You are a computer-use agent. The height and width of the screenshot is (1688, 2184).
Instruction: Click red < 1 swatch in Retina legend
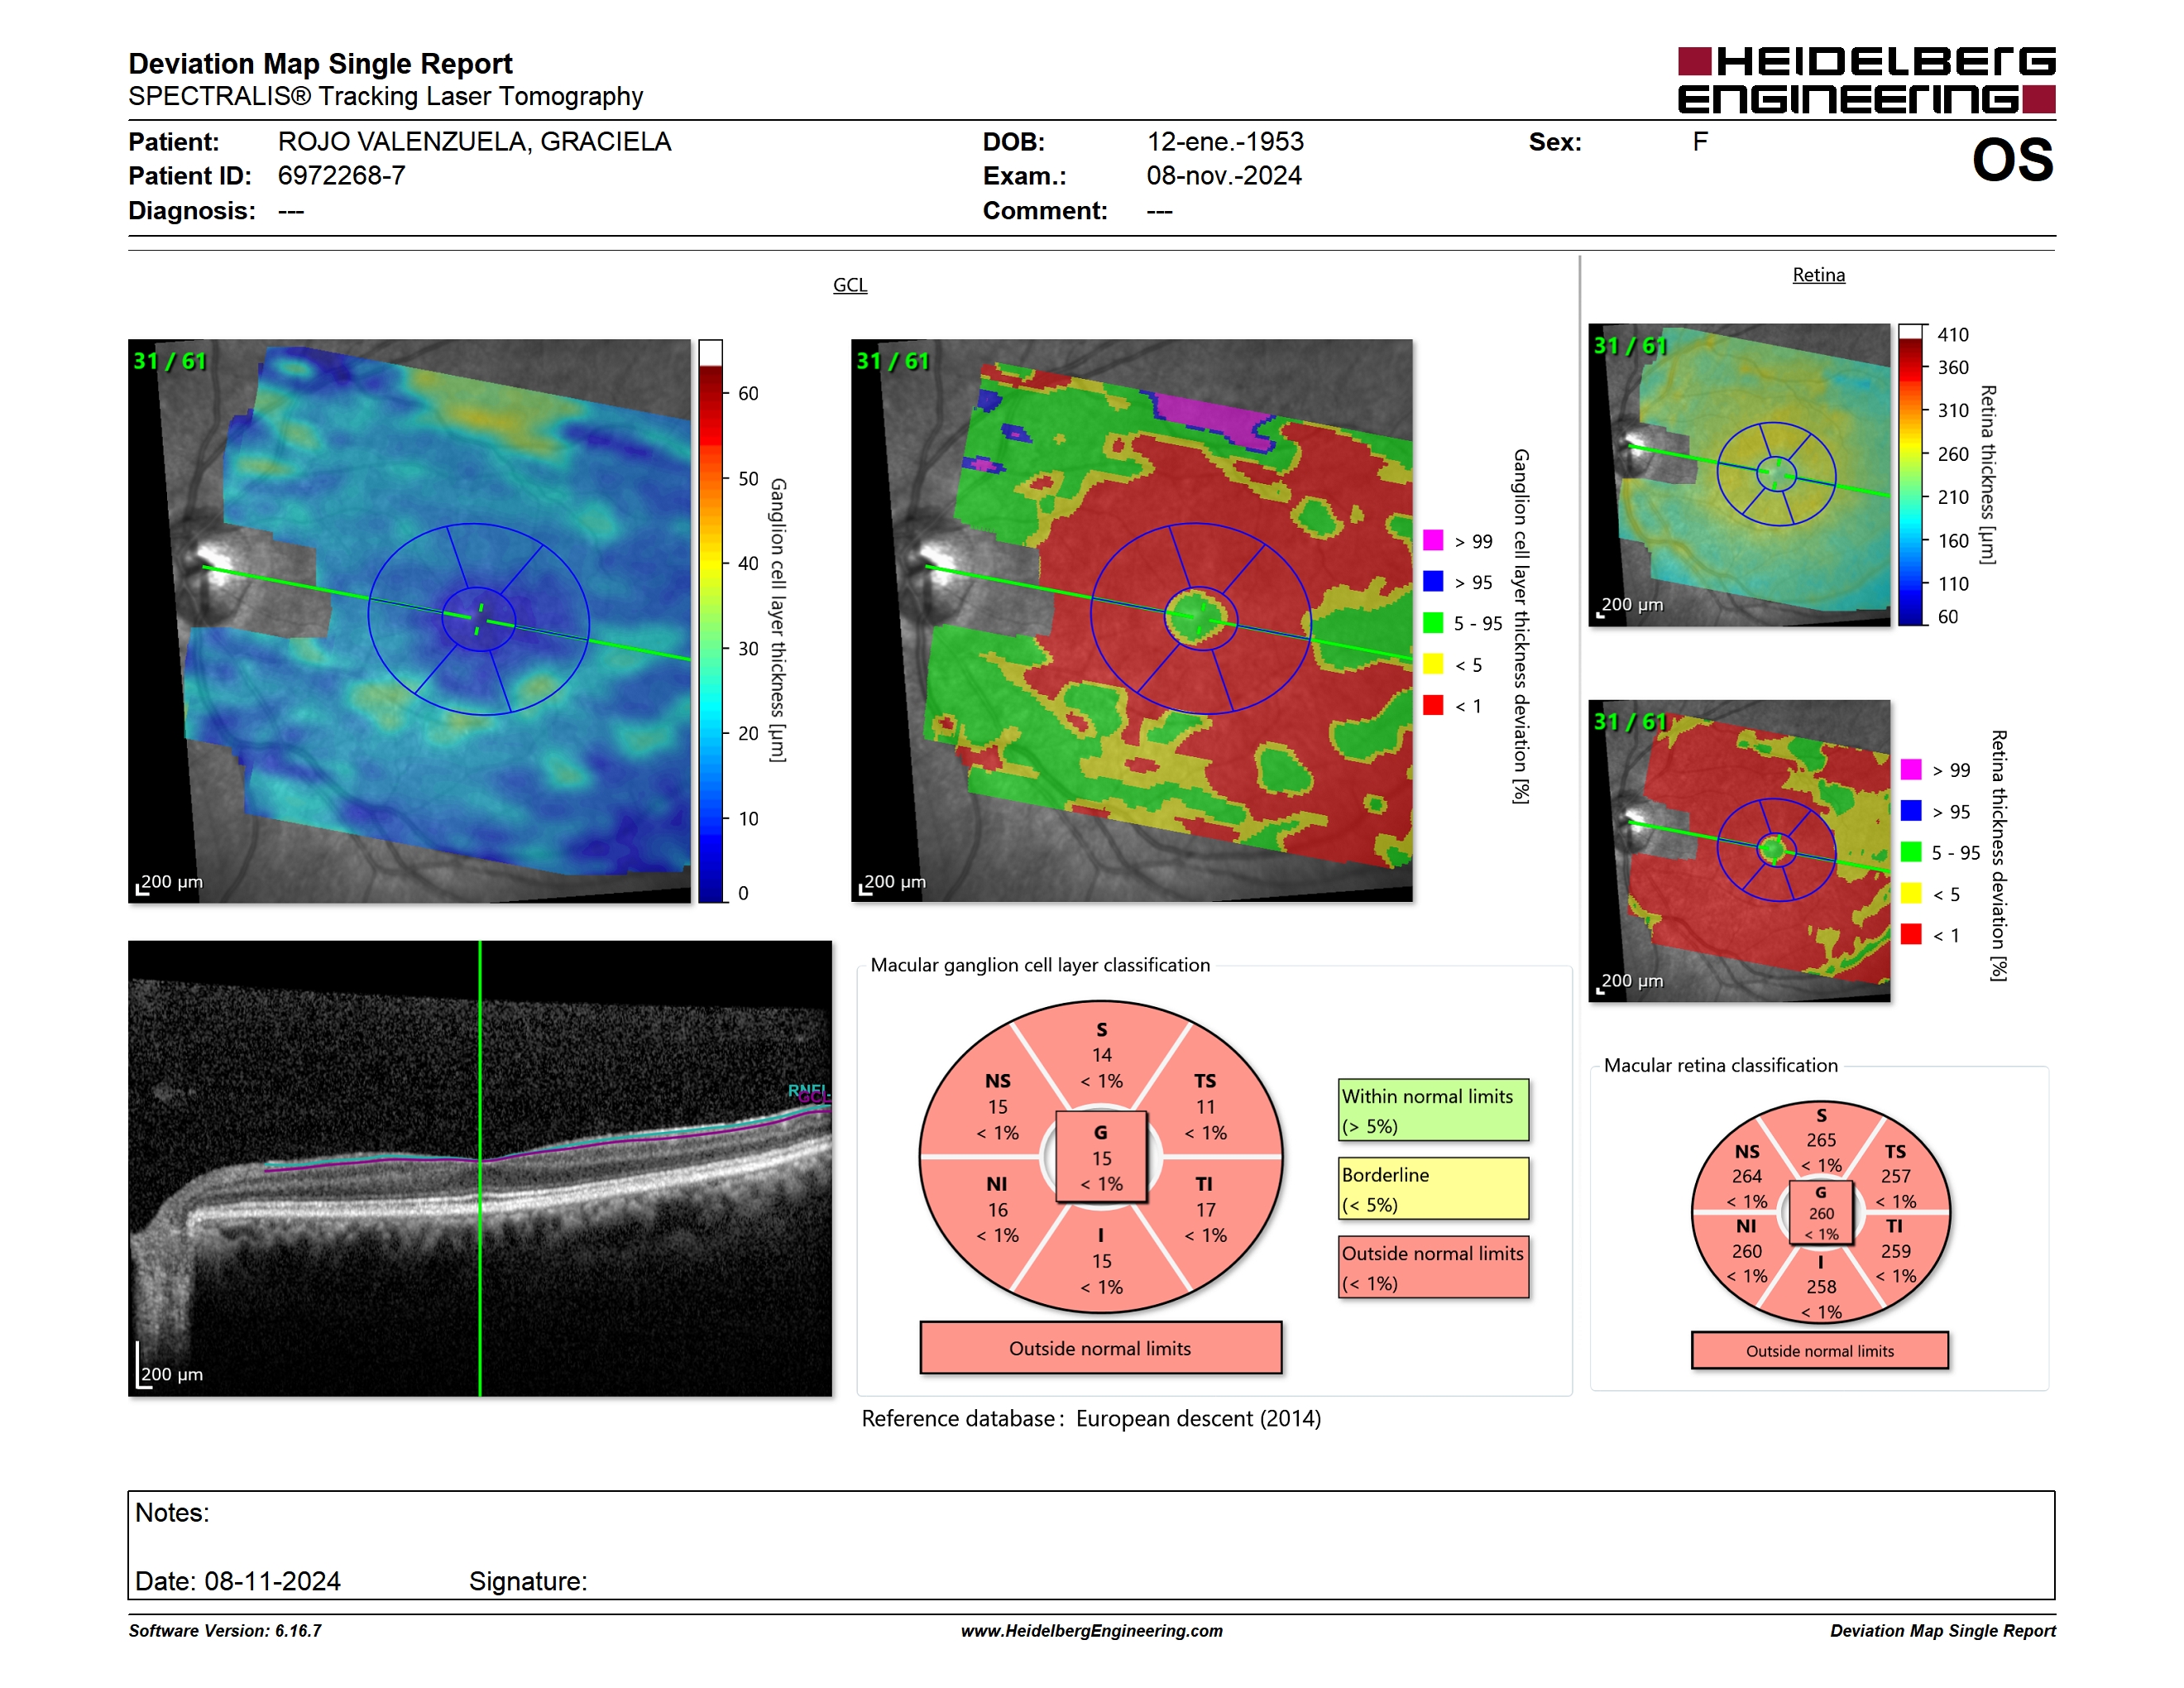pyautogui.click(x=1911, y=934)
